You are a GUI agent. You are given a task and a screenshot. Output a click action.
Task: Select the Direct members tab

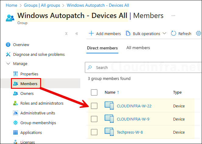point(102,48)
